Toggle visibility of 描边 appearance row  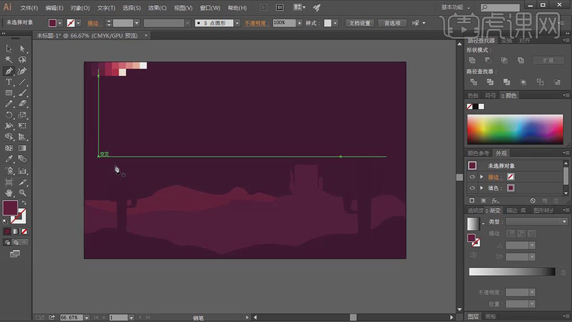click(x=472, y=177)
